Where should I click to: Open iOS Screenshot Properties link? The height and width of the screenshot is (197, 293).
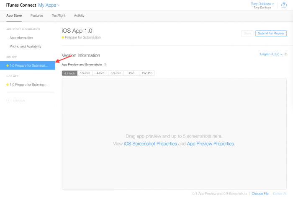tap(150, 144)
